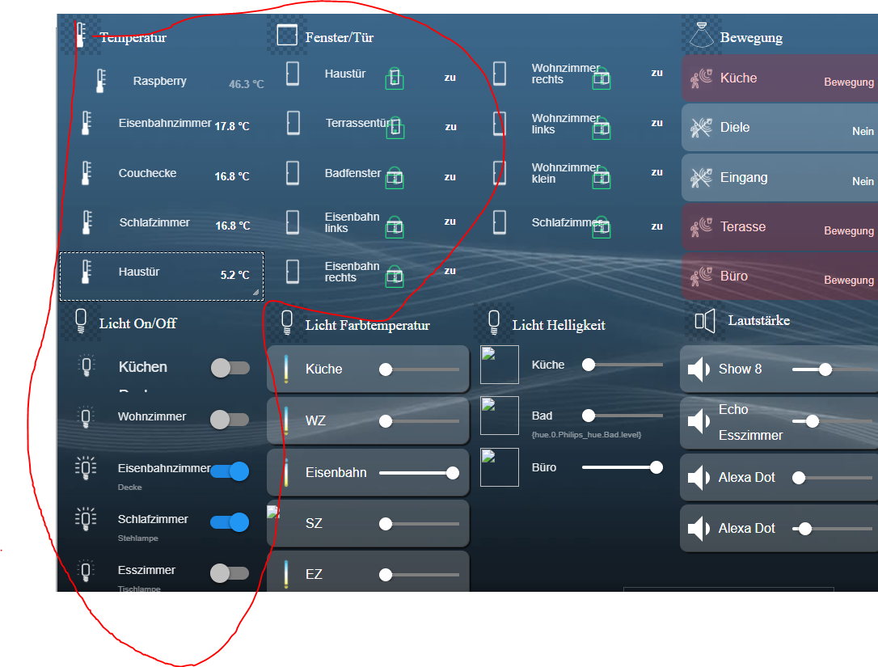Adjust the Eisenbahn color temperature slider

[x=419, y=473]
